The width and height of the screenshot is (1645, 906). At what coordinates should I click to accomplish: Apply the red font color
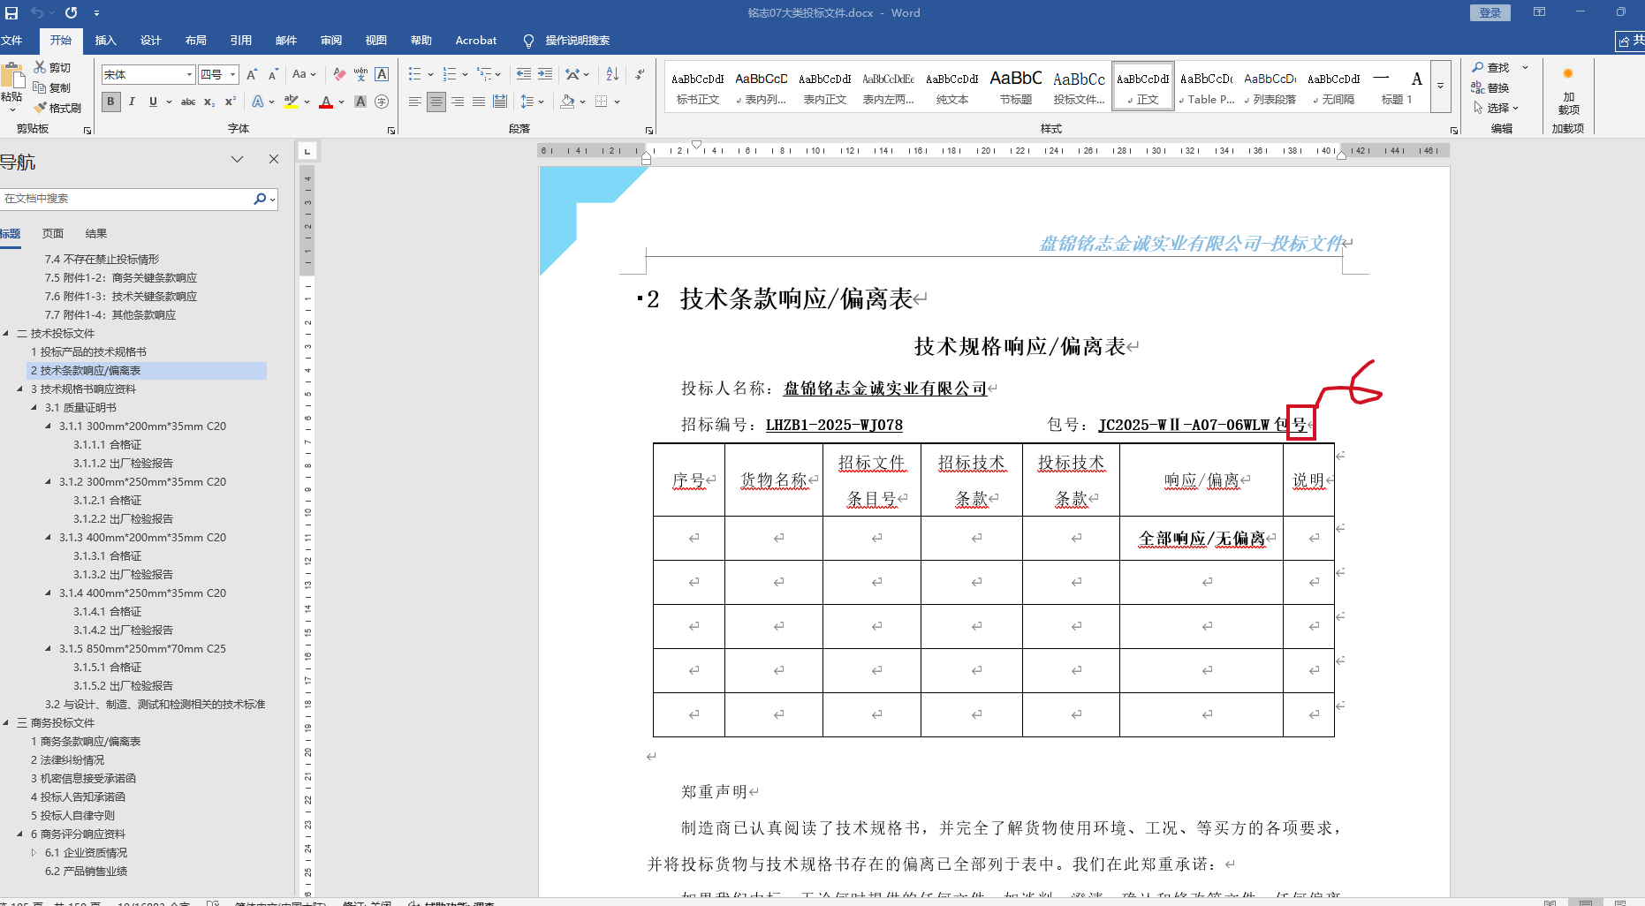click(x=326, y=102)
